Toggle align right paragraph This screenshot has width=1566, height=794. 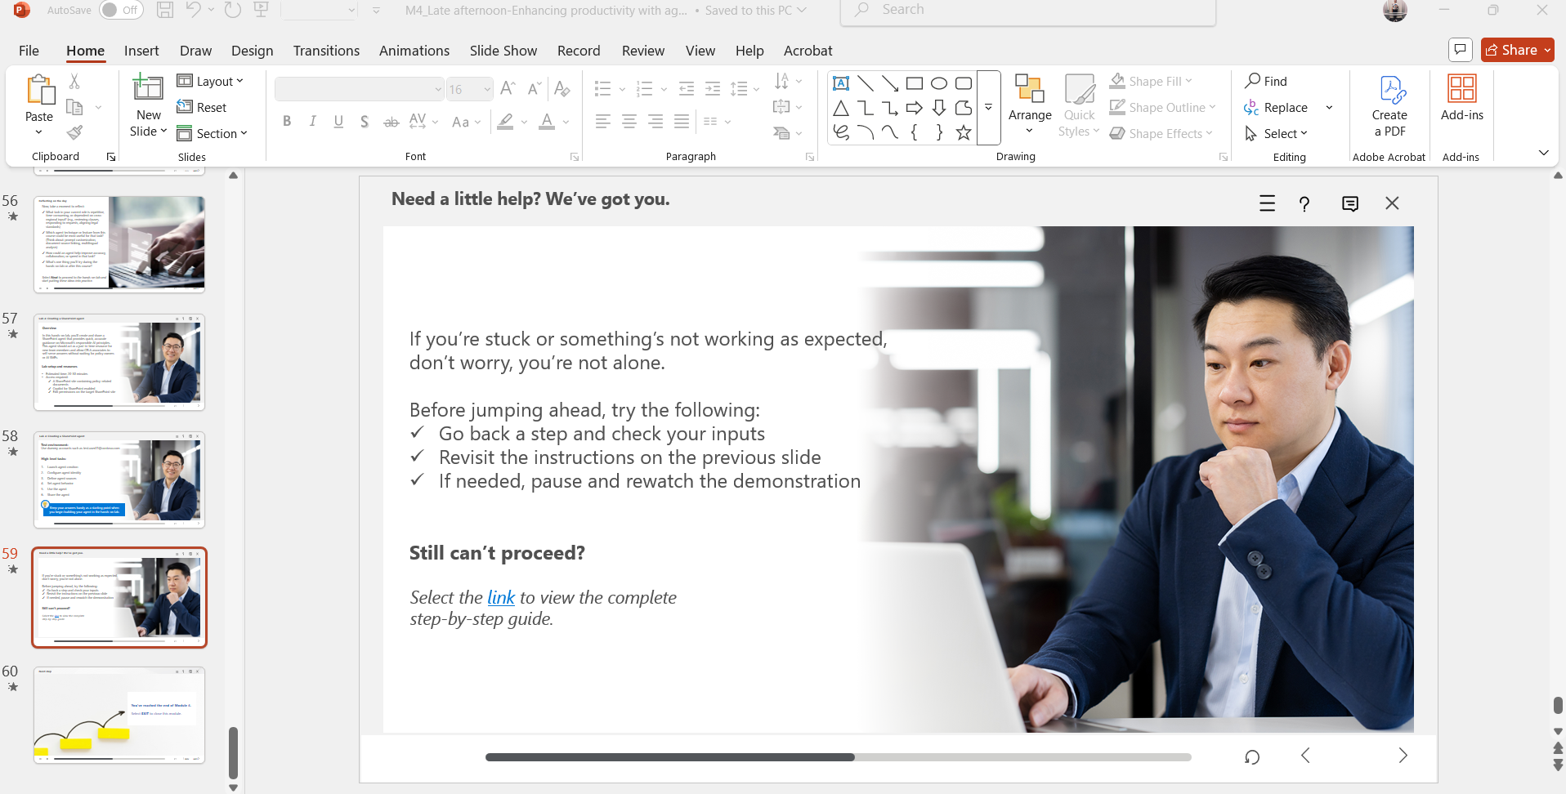tap(655, 121)
